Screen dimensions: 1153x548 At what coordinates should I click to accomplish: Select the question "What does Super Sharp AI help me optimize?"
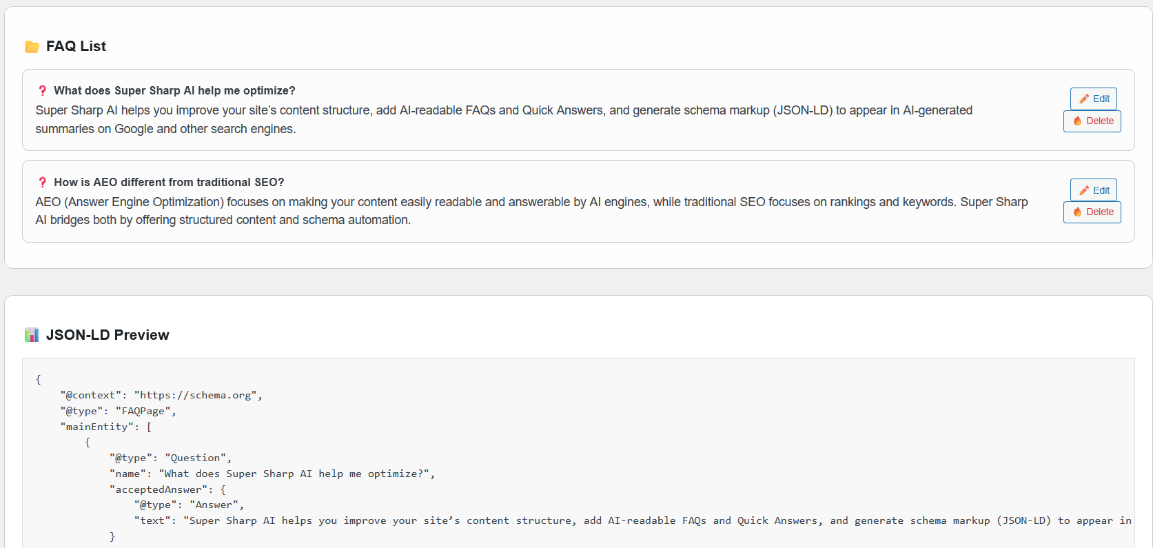point(174,91)
